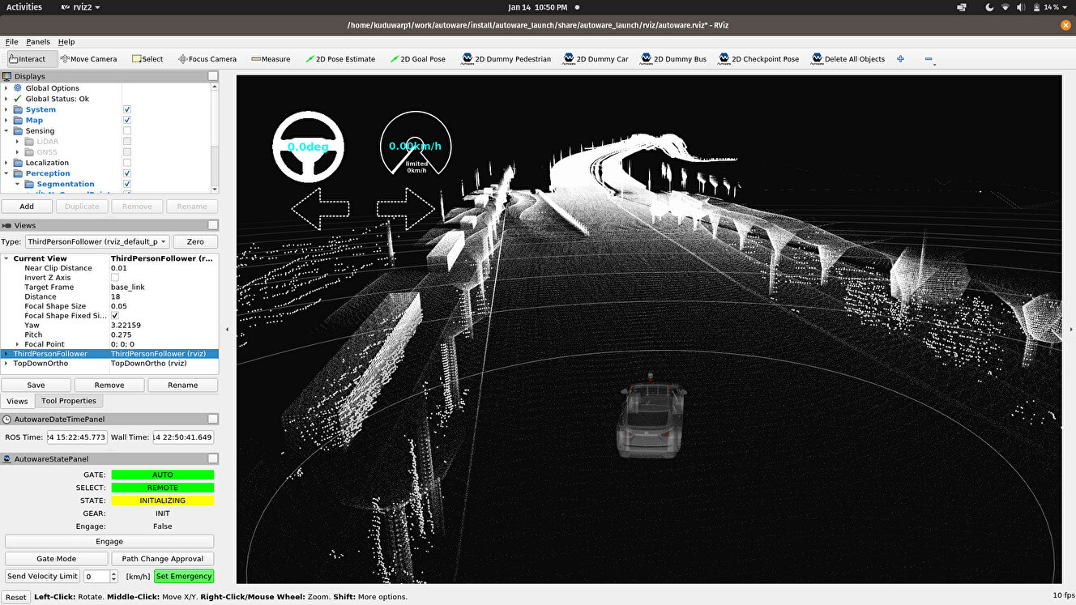Enable the Sensing display checkbox

click(x=126, y=130)
